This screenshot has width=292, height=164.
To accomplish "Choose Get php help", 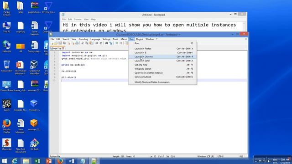I will pyautogui.click(x=162, y=65).
